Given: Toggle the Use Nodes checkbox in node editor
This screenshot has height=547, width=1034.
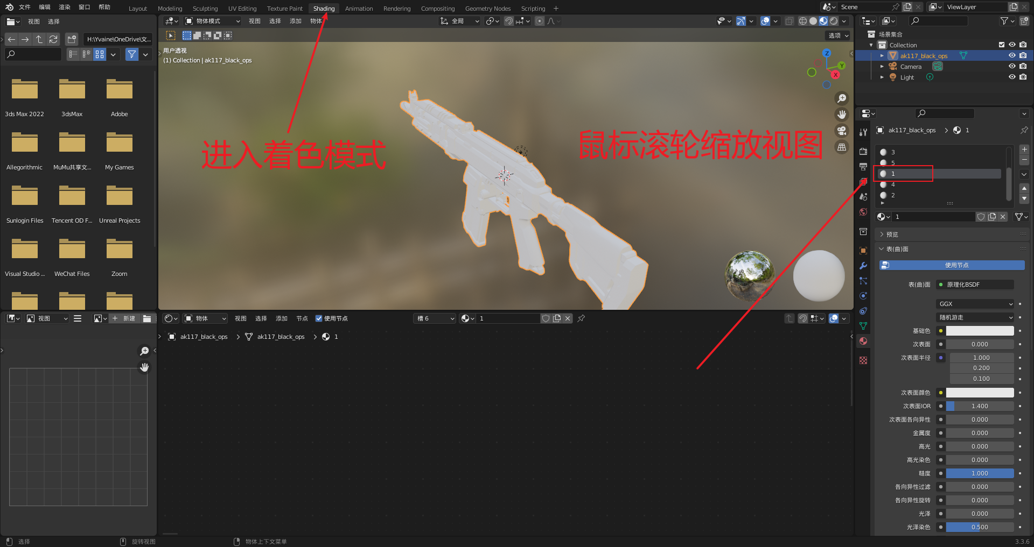Looking at the screenshot, I should tap(319, 318).
